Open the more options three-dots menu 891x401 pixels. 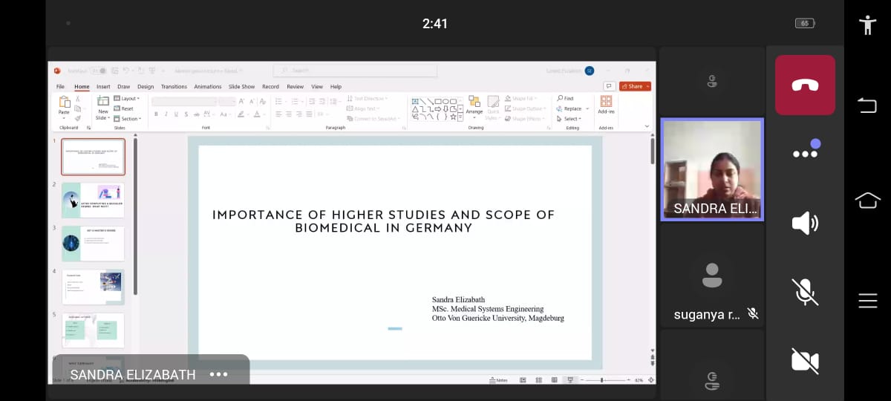pyautogui.click(x=805, y=154)
